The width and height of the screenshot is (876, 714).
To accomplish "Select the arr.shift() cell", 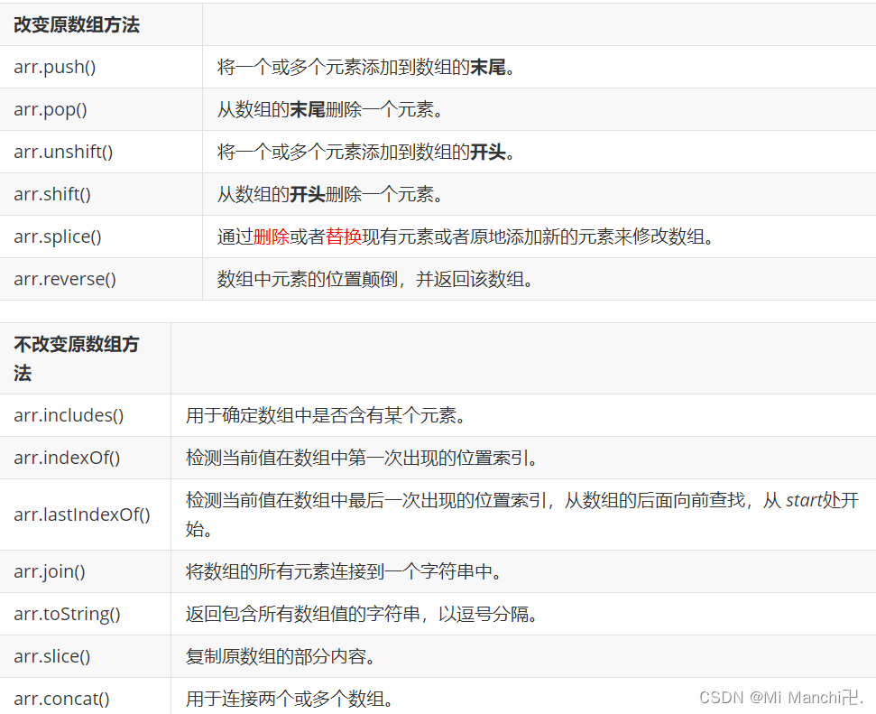I will pos(52,194).
